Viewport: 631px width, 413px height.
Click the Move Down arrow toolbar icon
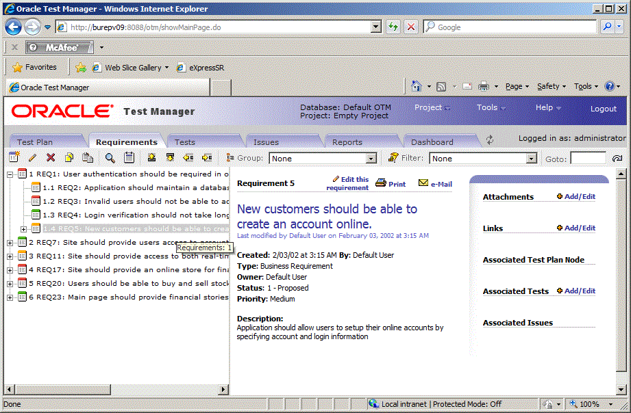(170, 157)
